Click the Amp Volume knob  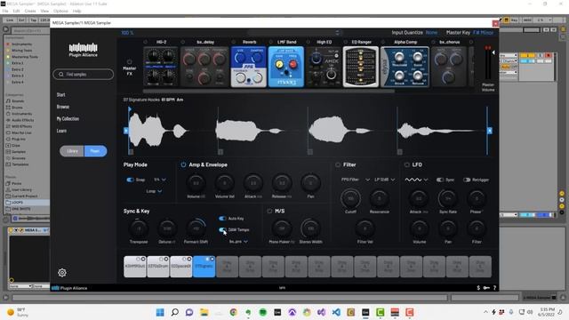point(196,183)
